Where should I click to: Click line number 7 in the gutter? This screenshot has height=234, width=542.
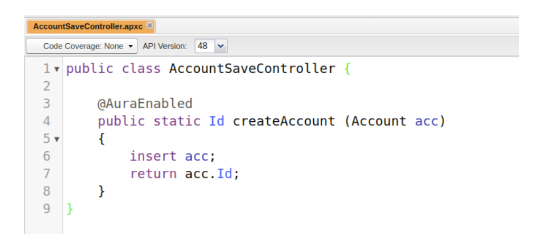click(x=46, y=173)
